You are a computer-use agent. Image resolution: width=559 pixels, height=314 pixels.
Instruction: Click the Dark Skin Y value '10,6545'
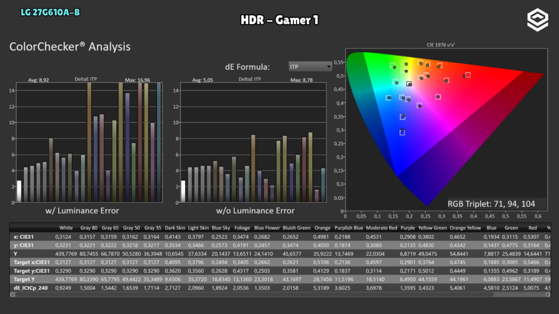pos(174,254)
